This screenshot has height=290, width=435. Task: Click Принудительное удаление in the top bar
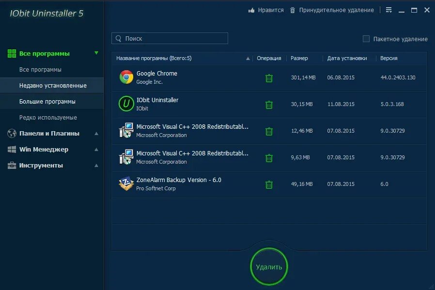(336, 10)
